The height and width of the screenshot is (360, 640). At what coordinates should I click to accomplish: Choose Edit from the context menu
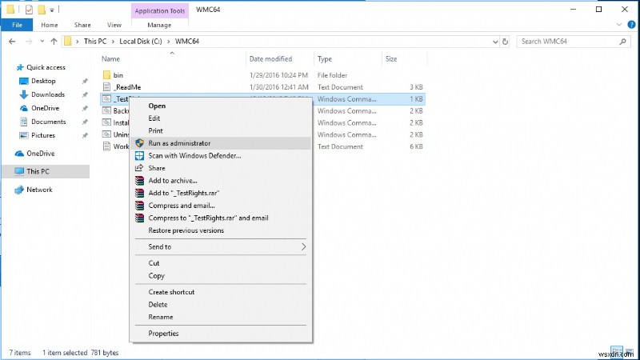point(154,118)
